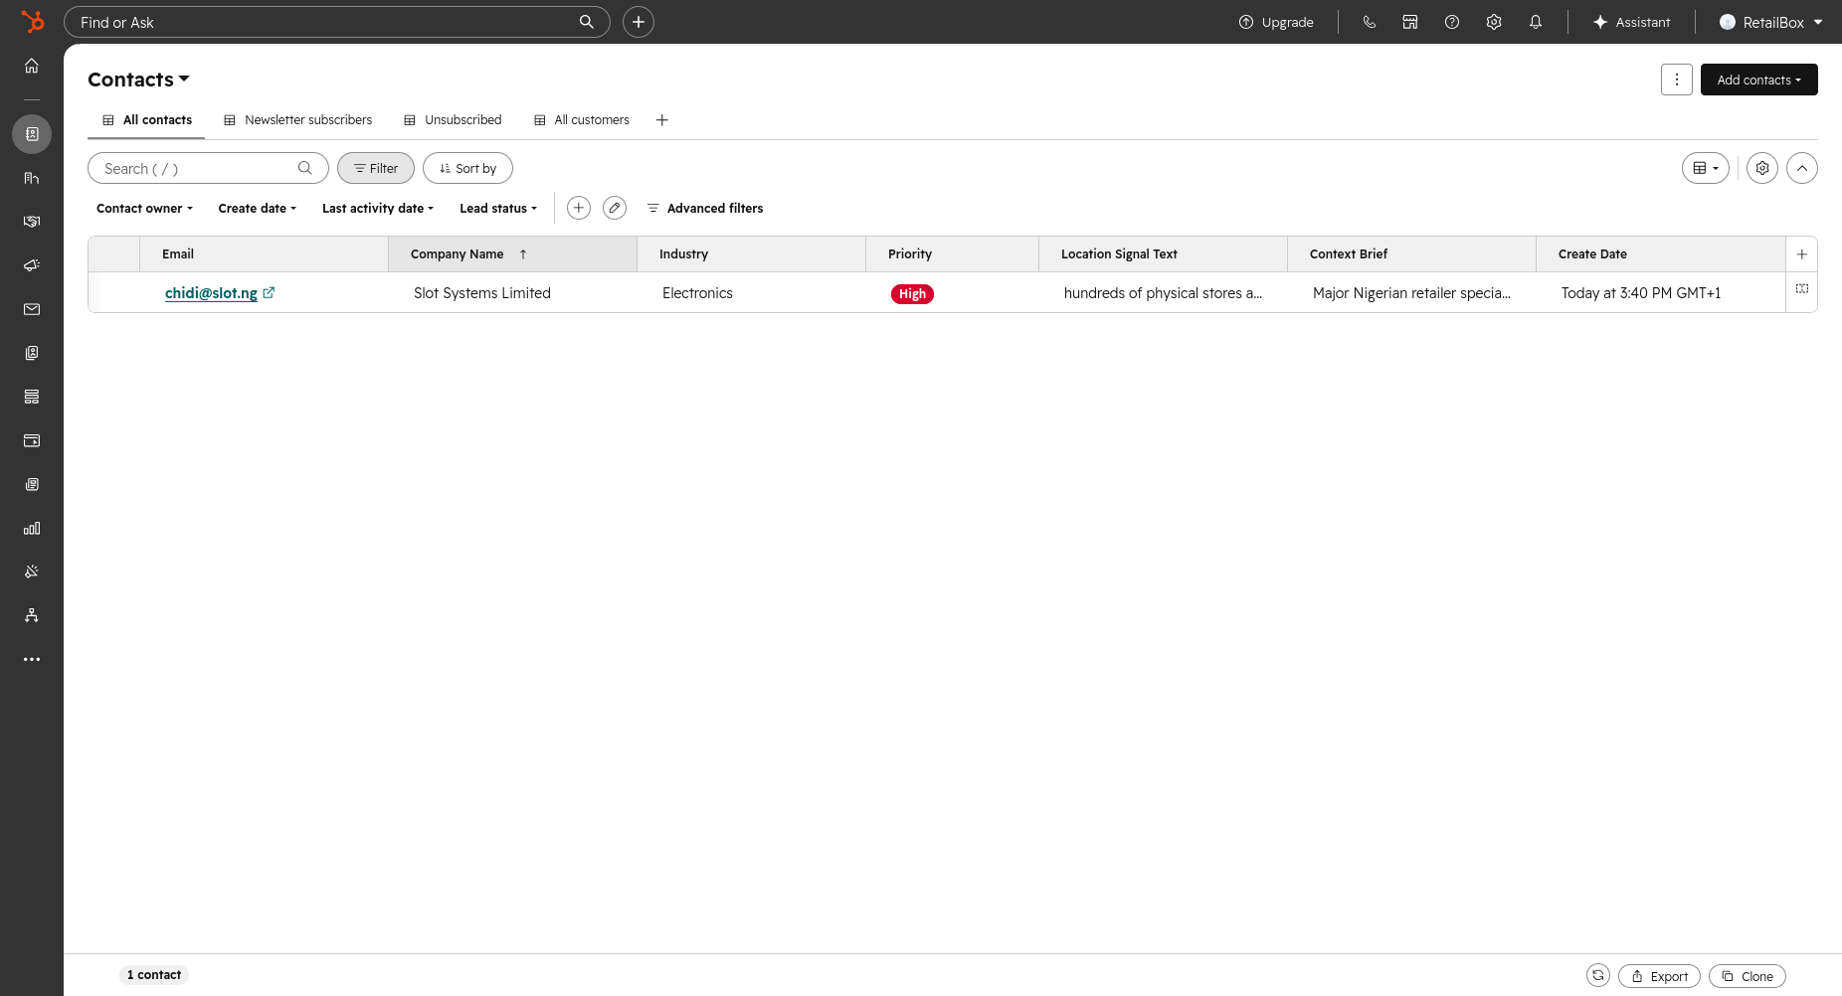Image resolution: width=1842 pixels, height=996 pixels.
Task: Open the help question mark icon
Action: [1452, 22]
